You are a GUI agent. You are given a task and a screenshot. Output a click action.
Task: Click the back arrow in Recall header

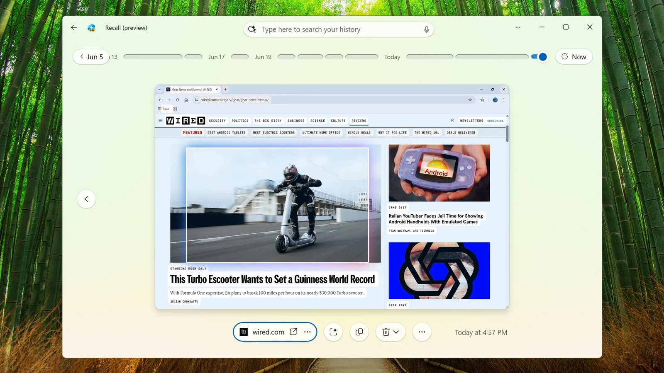point(74,28)
